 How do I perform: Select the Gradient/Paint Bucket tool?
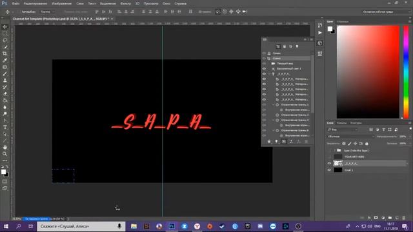pyautogui.click(x=5, y=101)
